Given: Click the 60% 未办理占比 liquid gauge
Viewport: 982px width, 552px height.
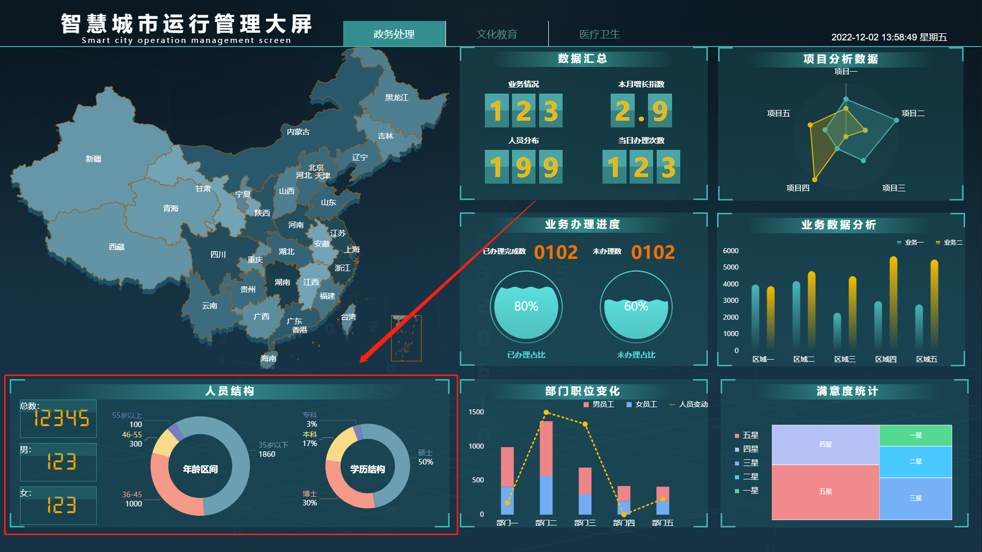Looking at the screenshot, I should [636, 306].
